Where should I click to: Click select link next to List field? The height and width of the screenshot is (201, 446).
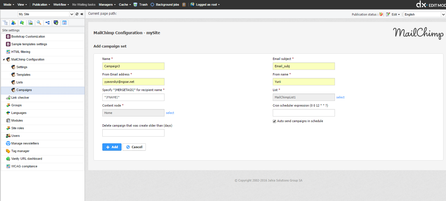pos(340,97)
